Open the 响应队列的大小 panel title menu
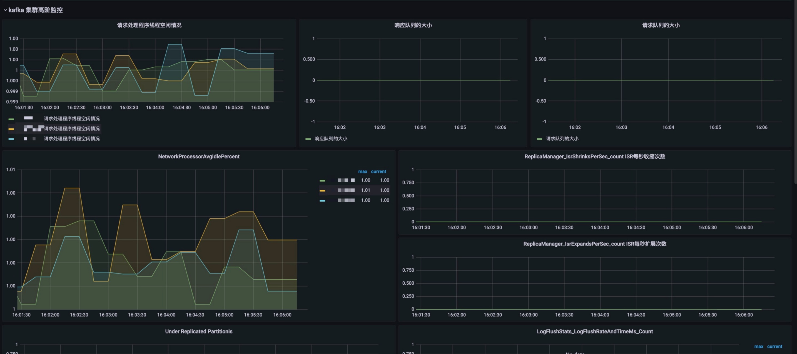The image size is (797, 354). [x=413, y=25]
